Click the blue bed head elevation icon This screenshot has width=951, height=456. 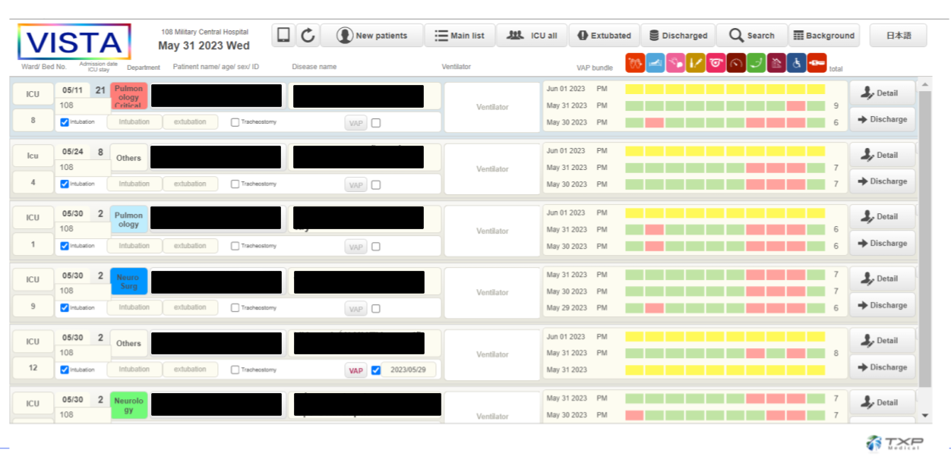[655, 63]
